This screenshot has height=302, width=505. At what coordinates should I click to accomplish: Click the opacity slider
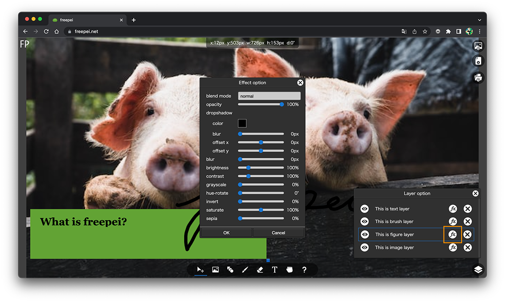[261, 104]
